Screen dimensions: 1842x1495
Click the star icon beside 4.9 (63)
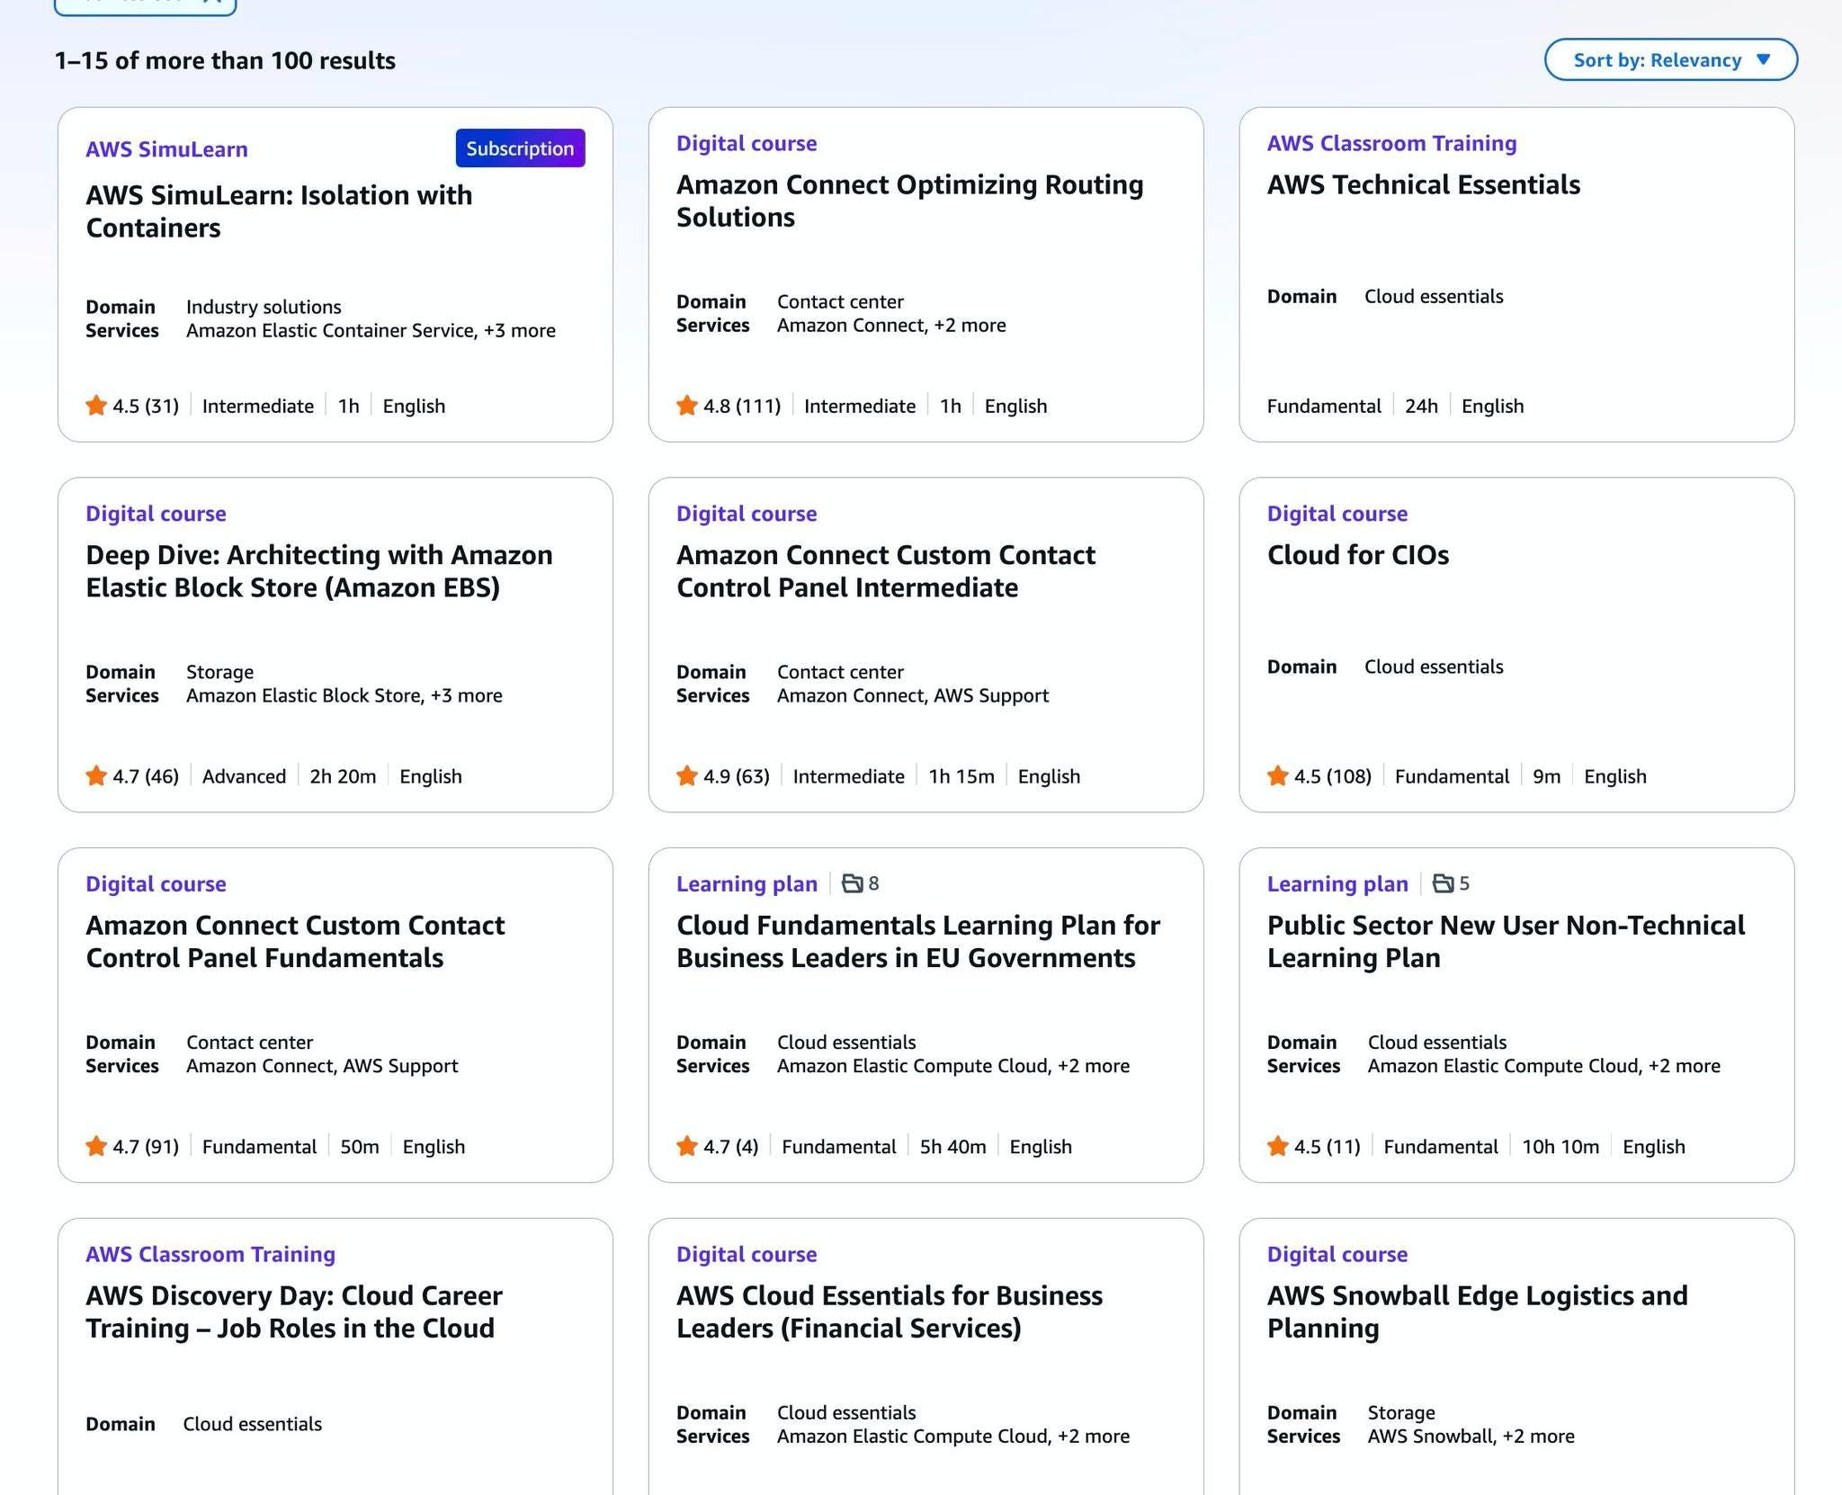coord(687,776)
